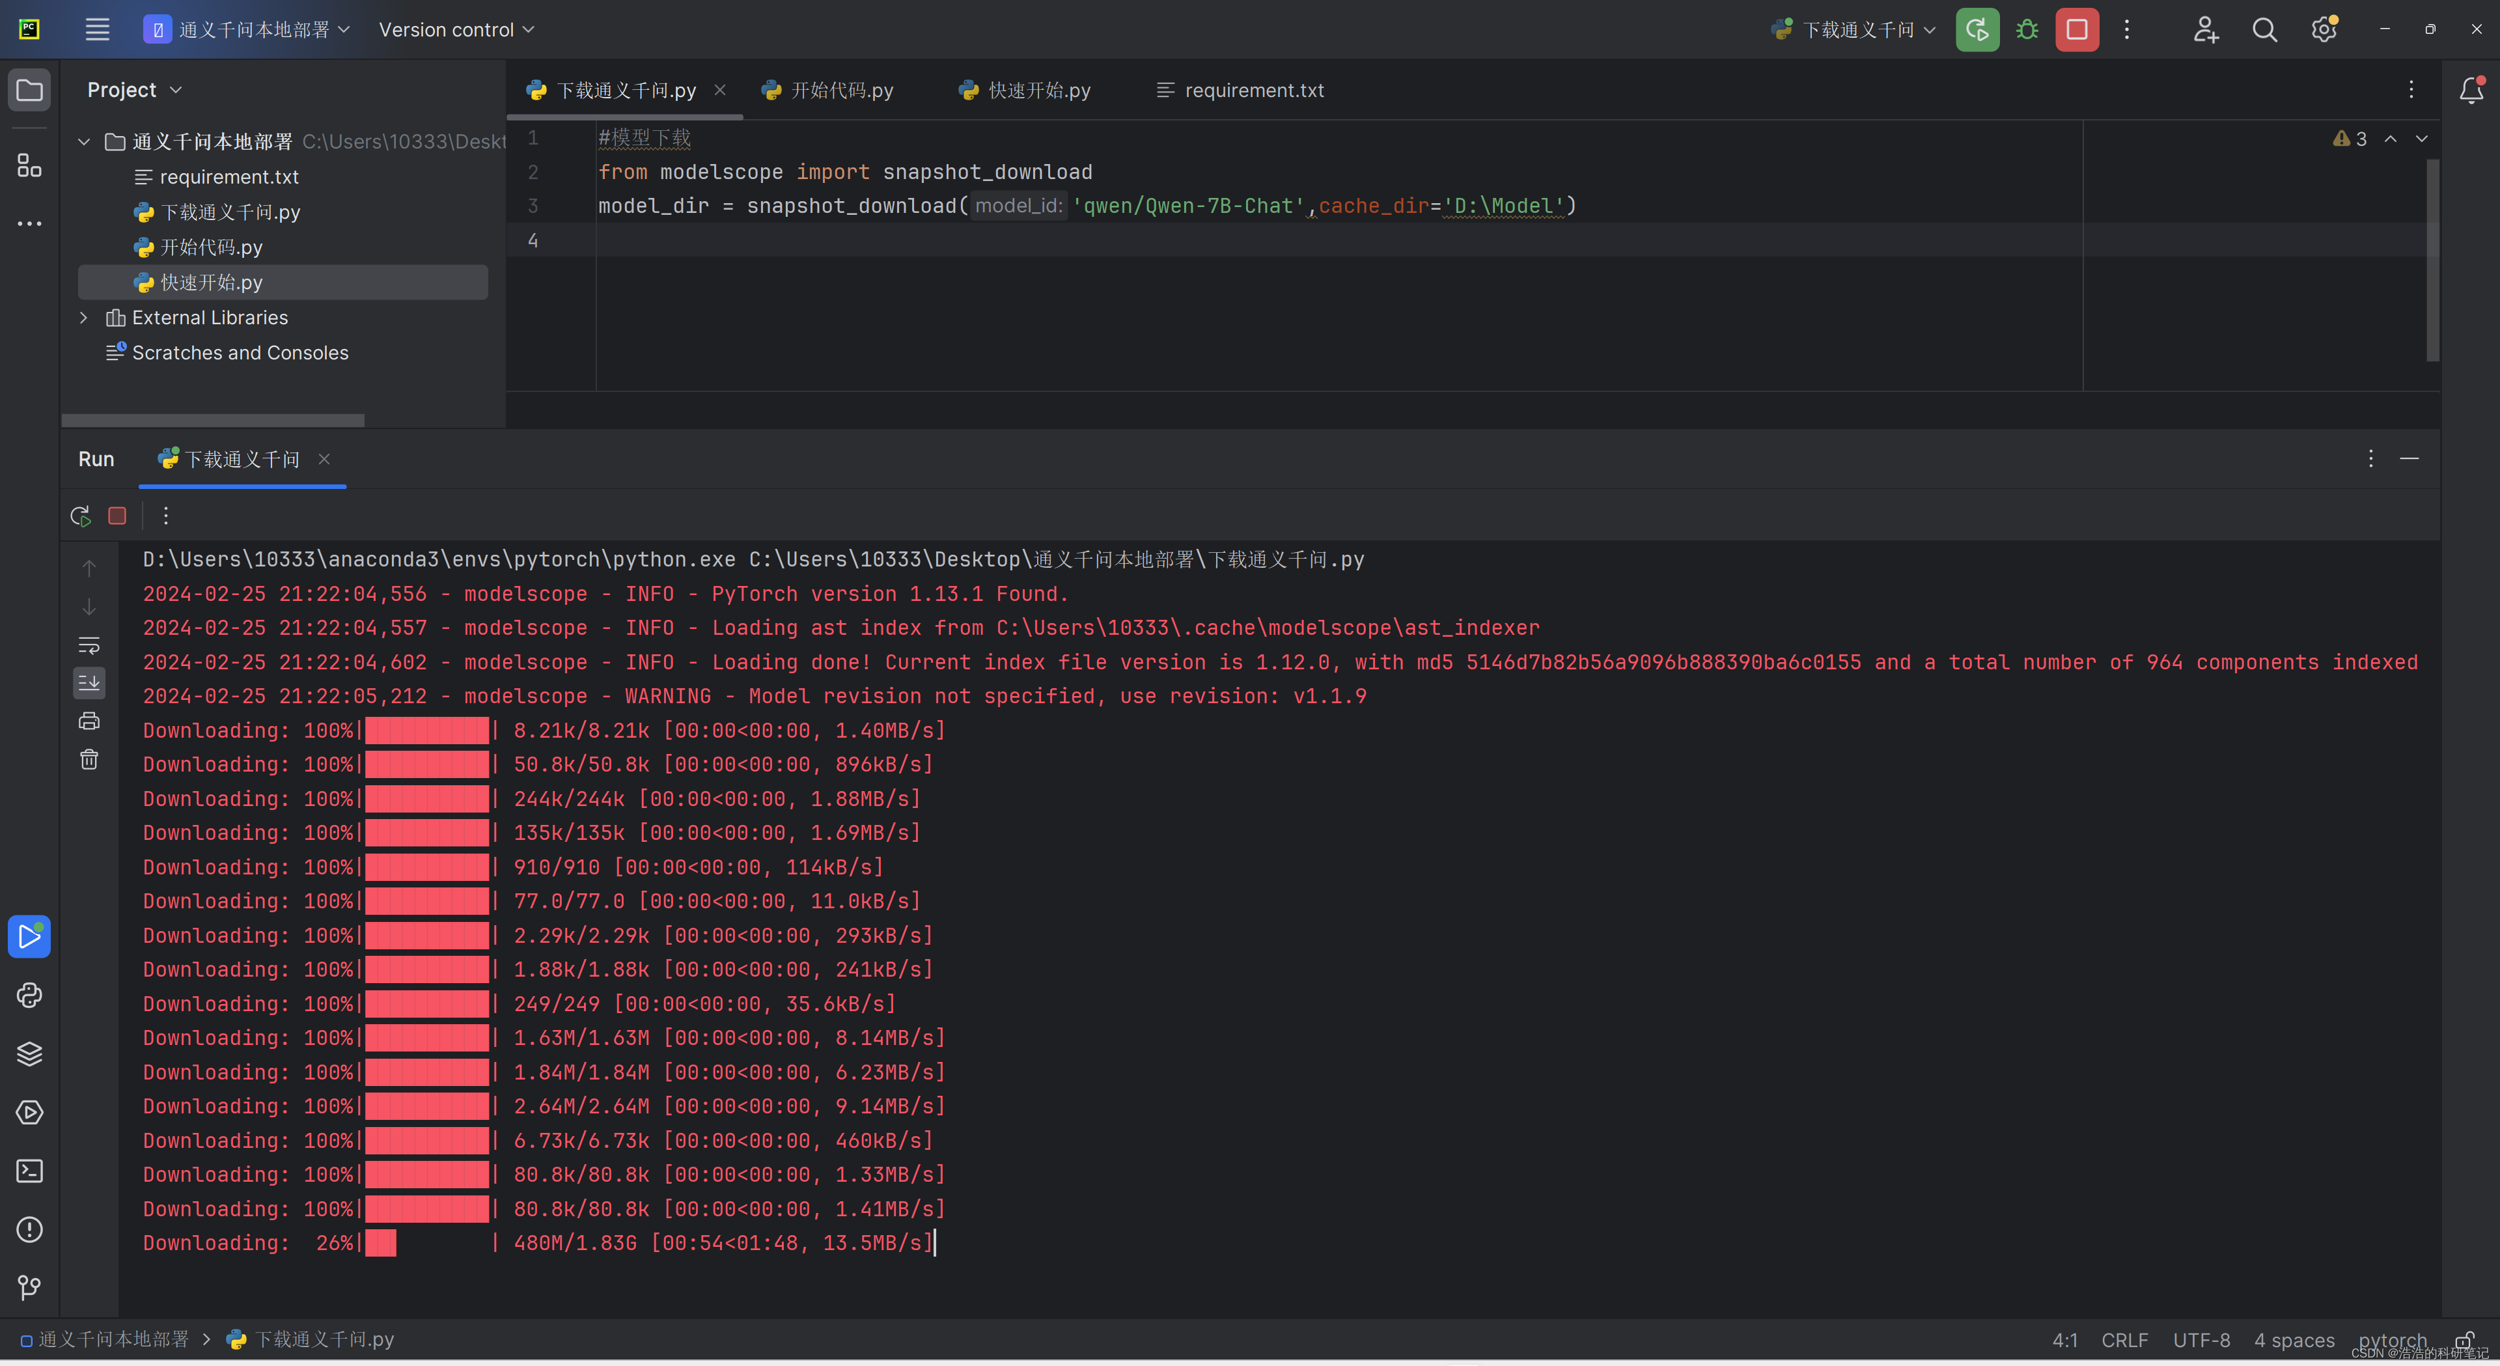Viewport: 2500px width, 1366px height.
Task: Open Problems tool window
Action: click(29, 1229)
